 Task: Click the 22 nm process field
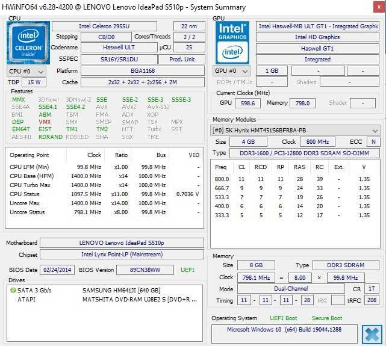pos(189,26)
